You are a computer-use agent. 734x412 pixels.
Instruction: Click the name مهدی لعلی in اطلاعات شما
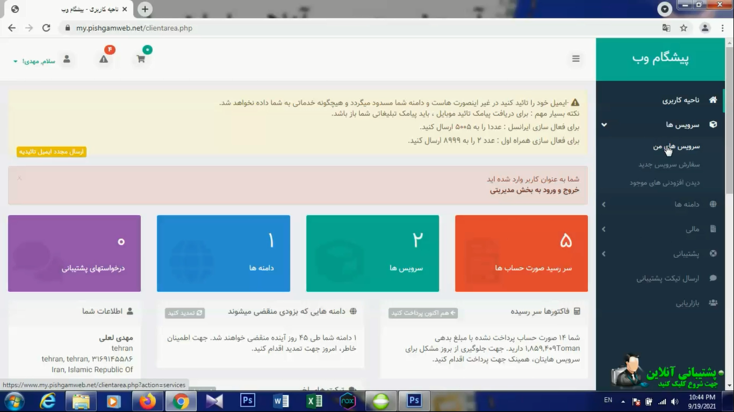pos(116,338)
